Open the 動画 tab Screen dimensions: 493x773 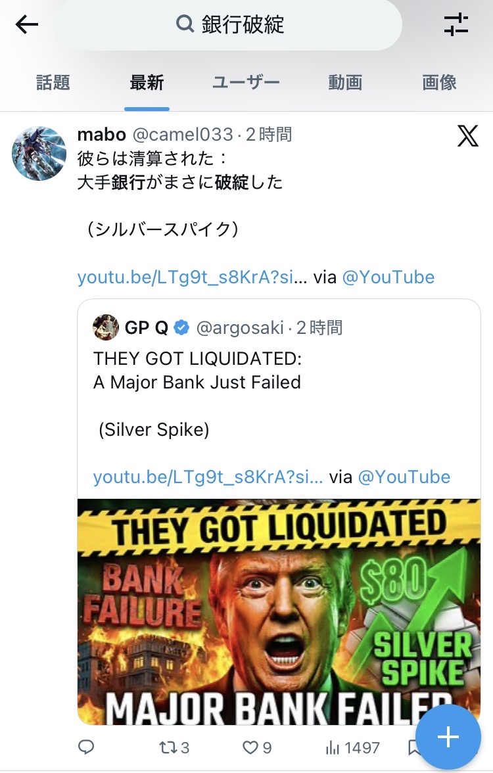345,83
